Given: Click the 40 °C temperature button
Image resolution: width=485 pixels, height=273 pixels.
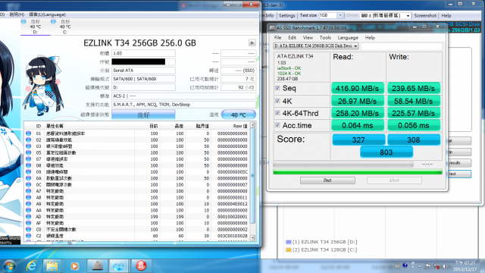Looking at the screenshot, I should 239,115.
